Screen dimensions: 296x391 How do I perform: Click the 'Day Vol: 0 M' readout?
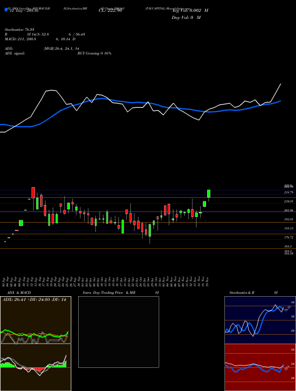(186, 17)
